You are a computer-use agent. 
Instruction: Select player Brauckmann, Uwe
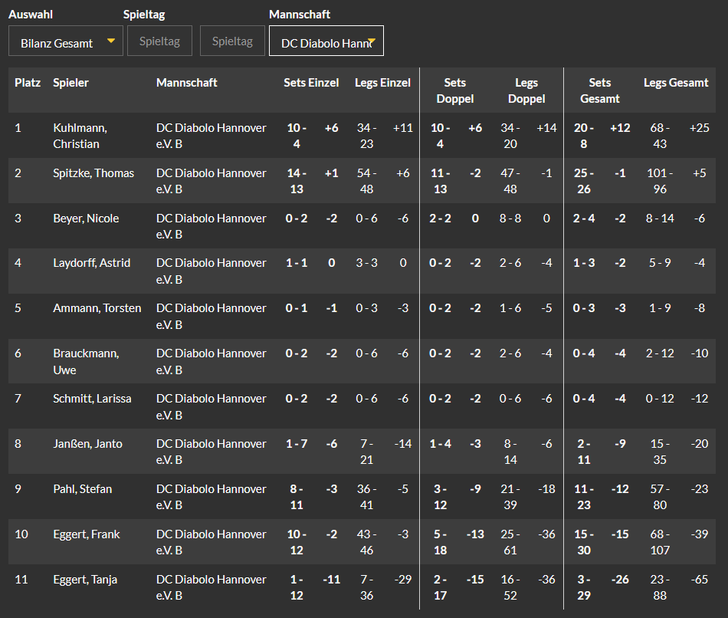coord(86,361)
